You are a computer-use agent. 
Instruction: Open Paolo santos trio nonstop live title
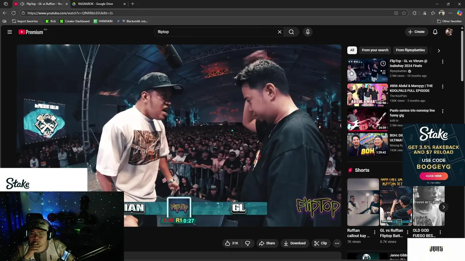click(x=412, y=113)
